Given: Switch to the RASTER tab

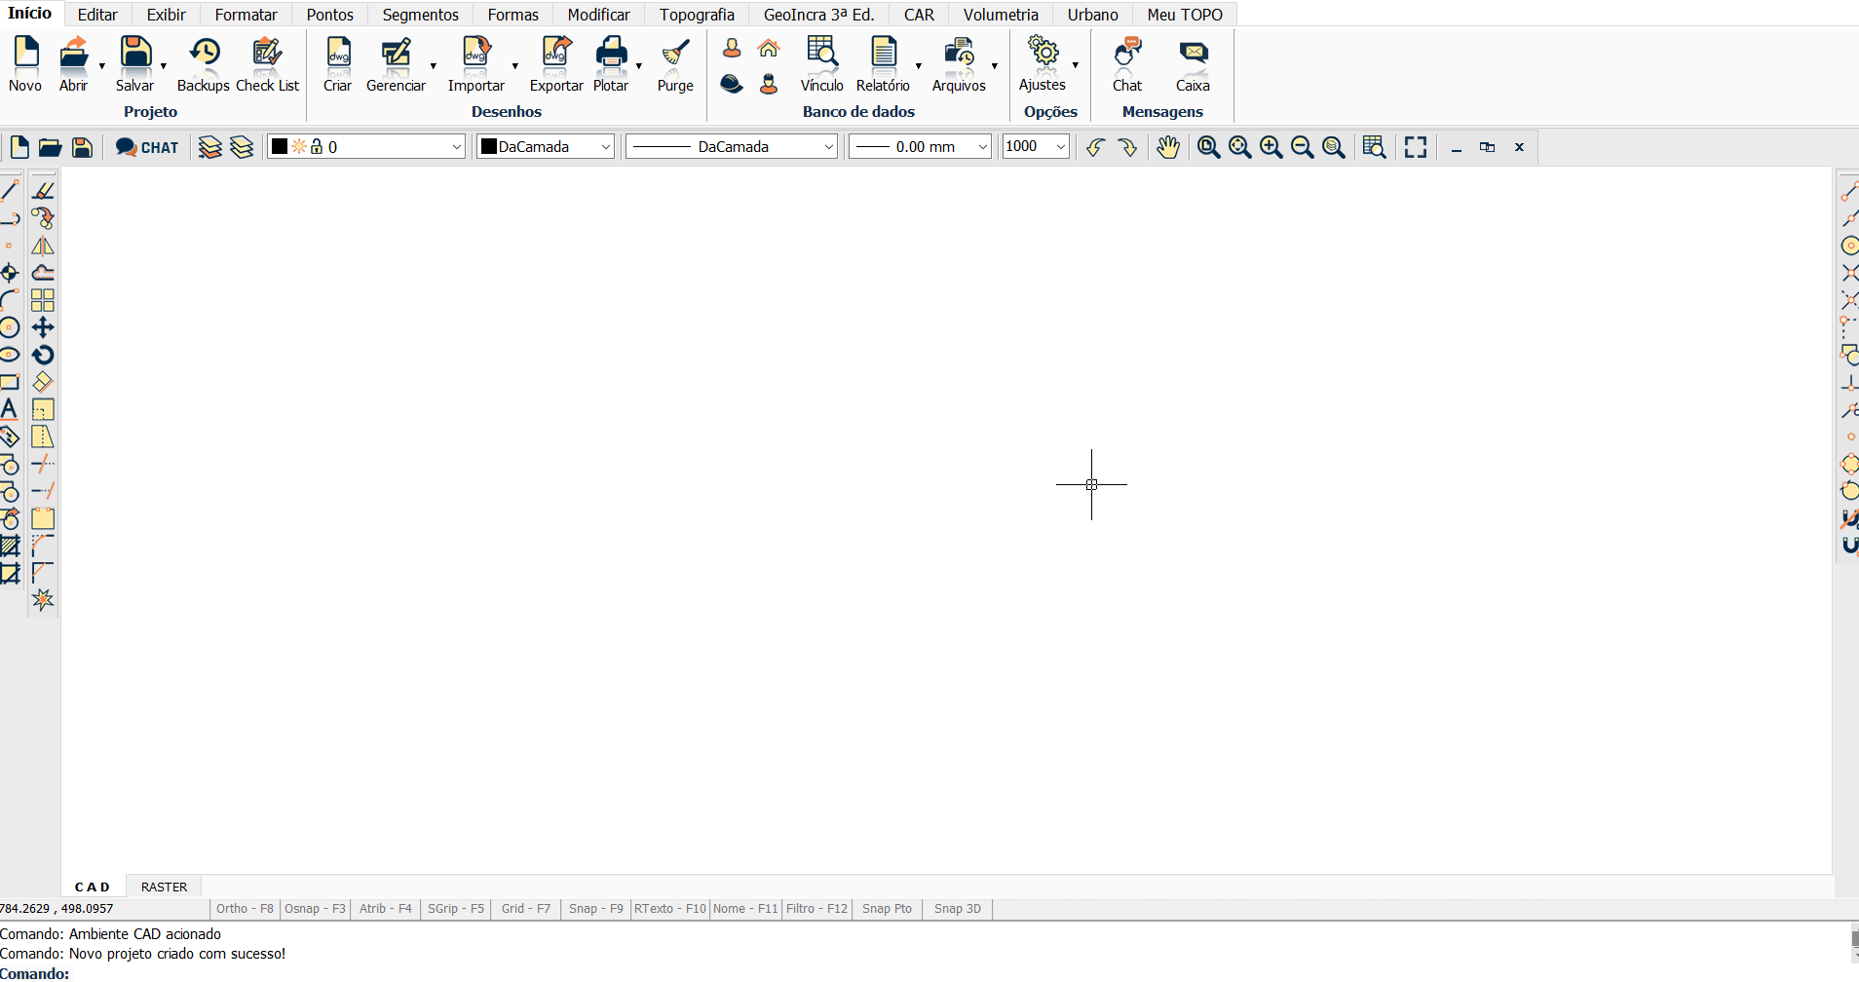Looking at the screenshot, I should tap(164, 888).
